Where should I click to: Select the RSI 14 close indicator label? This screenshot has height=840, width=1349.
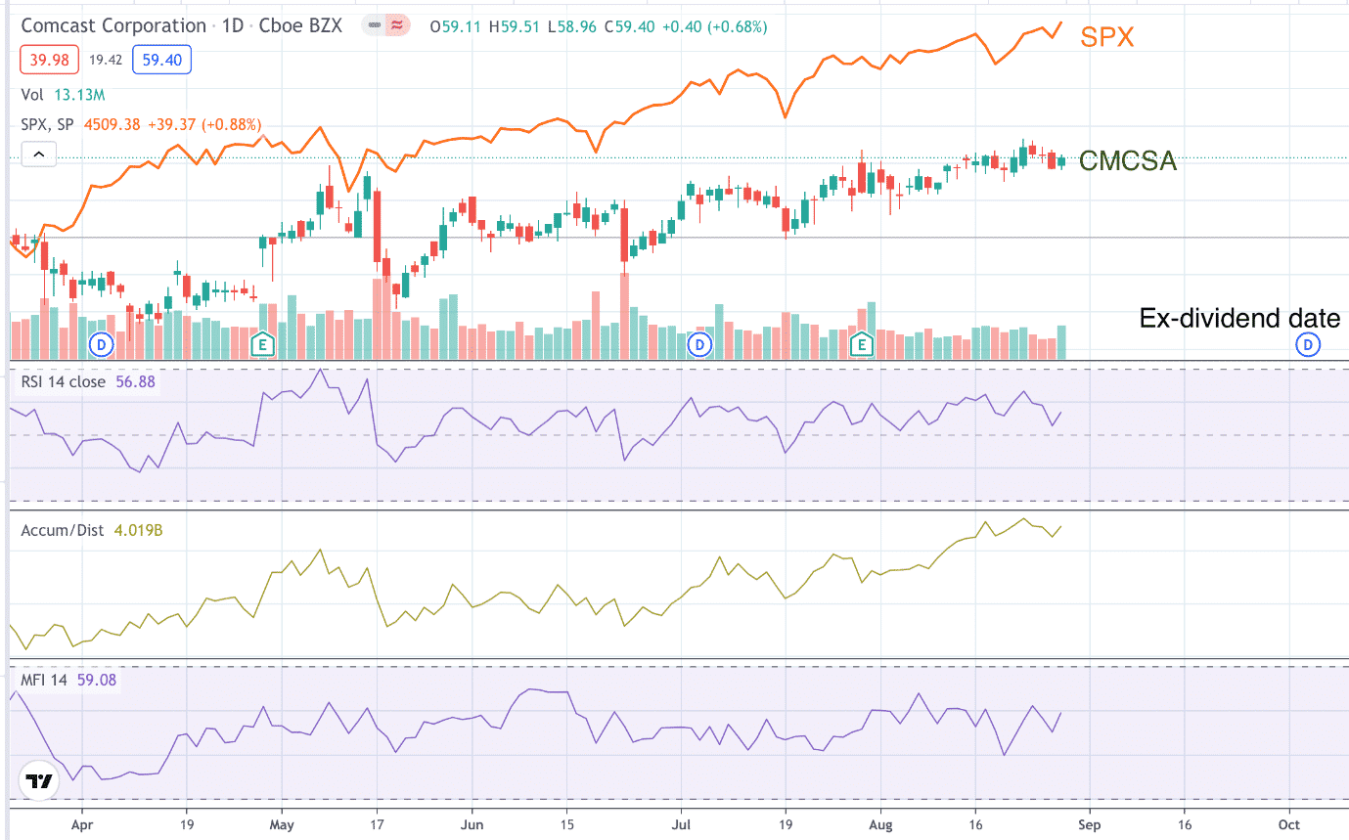63,381
